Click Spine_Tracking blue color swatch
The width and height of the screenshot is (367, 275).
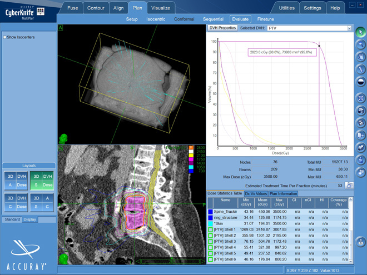tap(210, 212)
